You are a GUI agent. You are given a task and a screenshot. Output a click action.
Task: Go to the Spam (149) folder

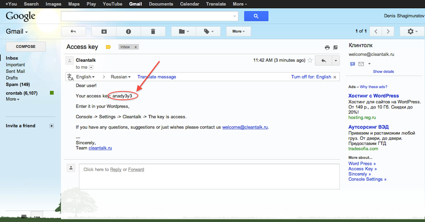click(18, 84)
